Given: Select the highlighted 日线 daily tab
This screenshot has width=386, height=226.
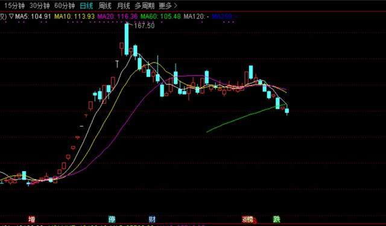Looking at the screenshot, I should (86, 5).
